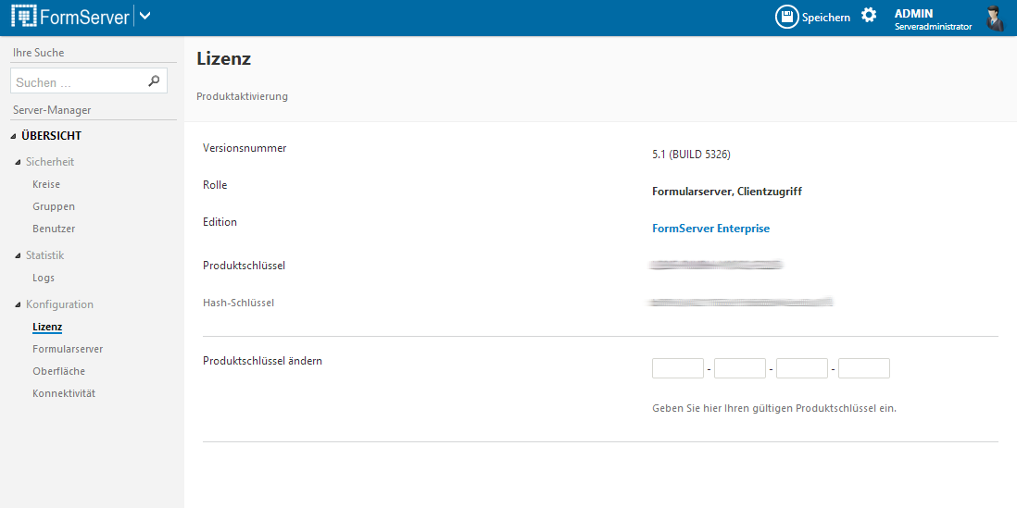Click the first product key segment field
Image resolution: width=1017 pixels, height=508 pixels.
[x=678, y=368]
